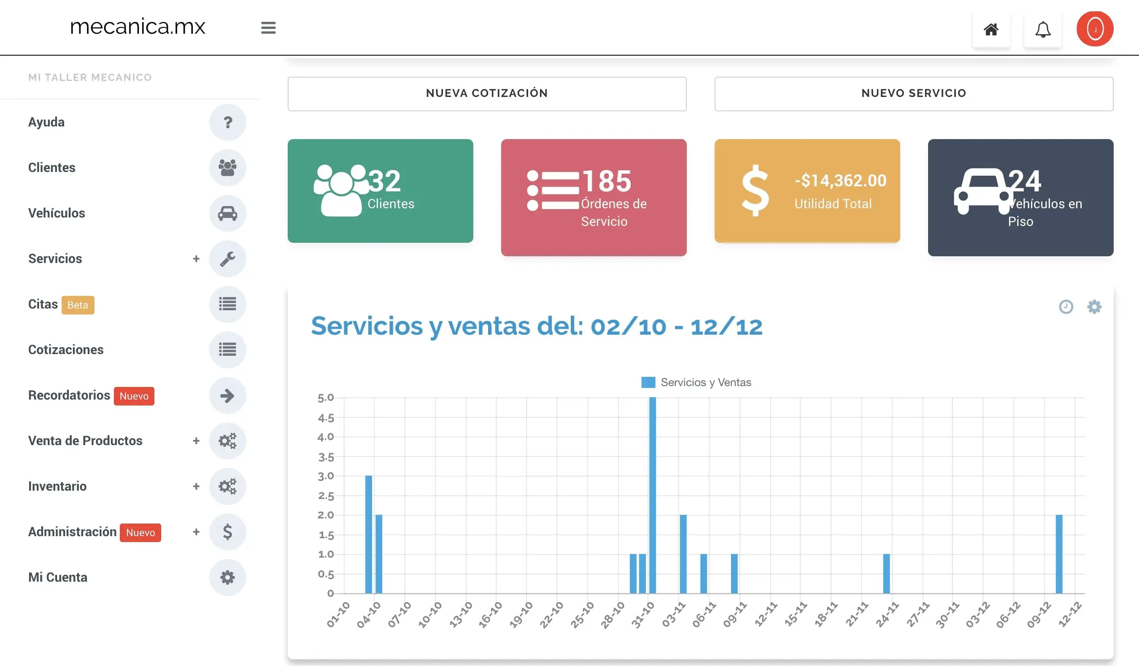Open Administración via the dollar icon
1139x666 pixels.
[228, 532]
